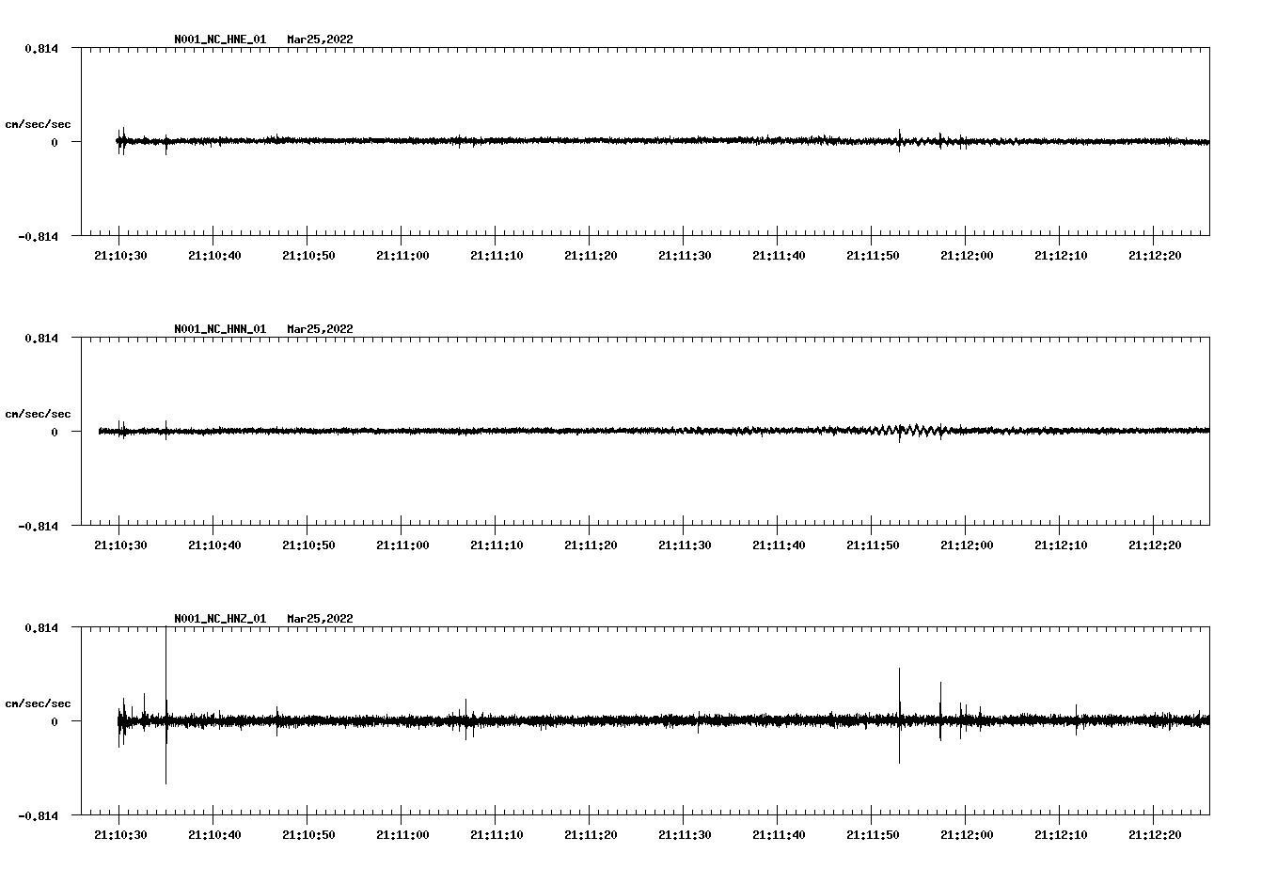Click the Mar25,2022 date on the HNN plot
Image resolution: width=1277 pixels, height=869 pixels.
pos(321,329)
